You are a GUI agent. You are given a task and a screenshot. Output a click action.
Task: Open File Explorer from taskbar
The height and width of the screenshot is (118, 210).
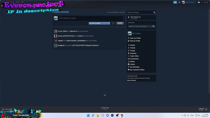[98, 115]
